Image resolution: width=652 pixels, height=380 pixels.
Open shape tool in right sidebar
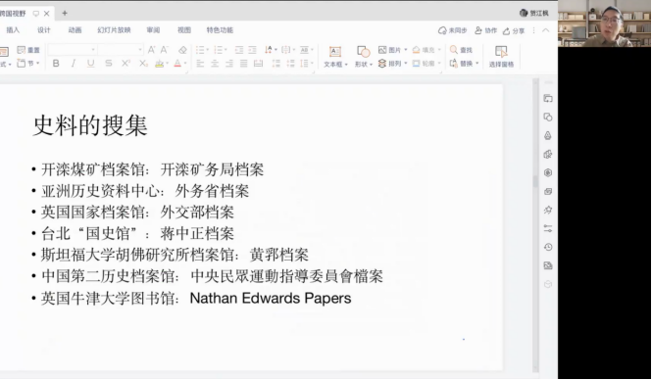tap(548, 118)
